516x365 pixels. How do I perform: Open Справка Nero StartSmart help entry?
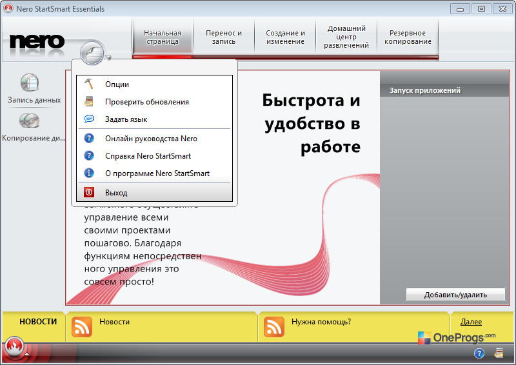(x=154, y=156)
